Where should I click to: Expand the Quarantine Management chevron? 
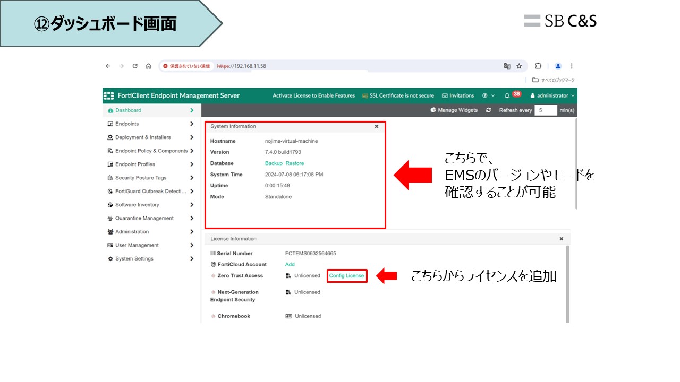tap(192, 218)
